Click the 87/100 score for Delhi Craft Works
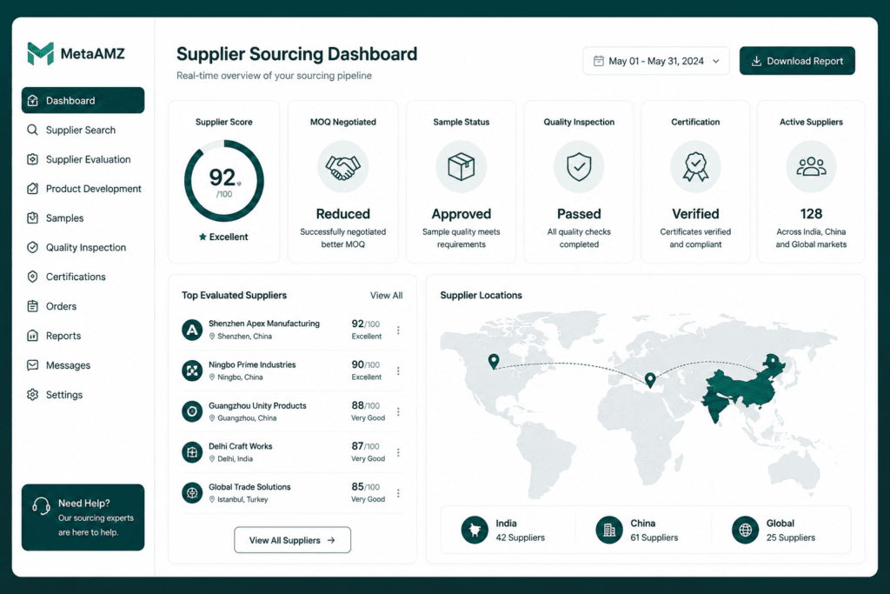Image resolution: width=890 pixels, height=594 pixels. [365, 446]
